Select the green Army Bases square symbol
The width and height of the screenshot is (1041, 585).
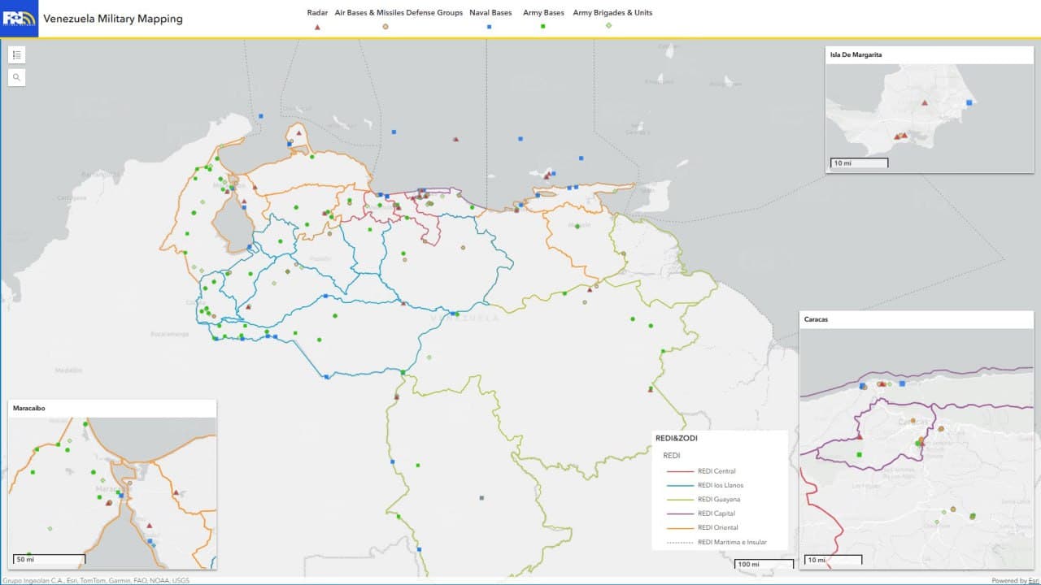click(542, 25)
